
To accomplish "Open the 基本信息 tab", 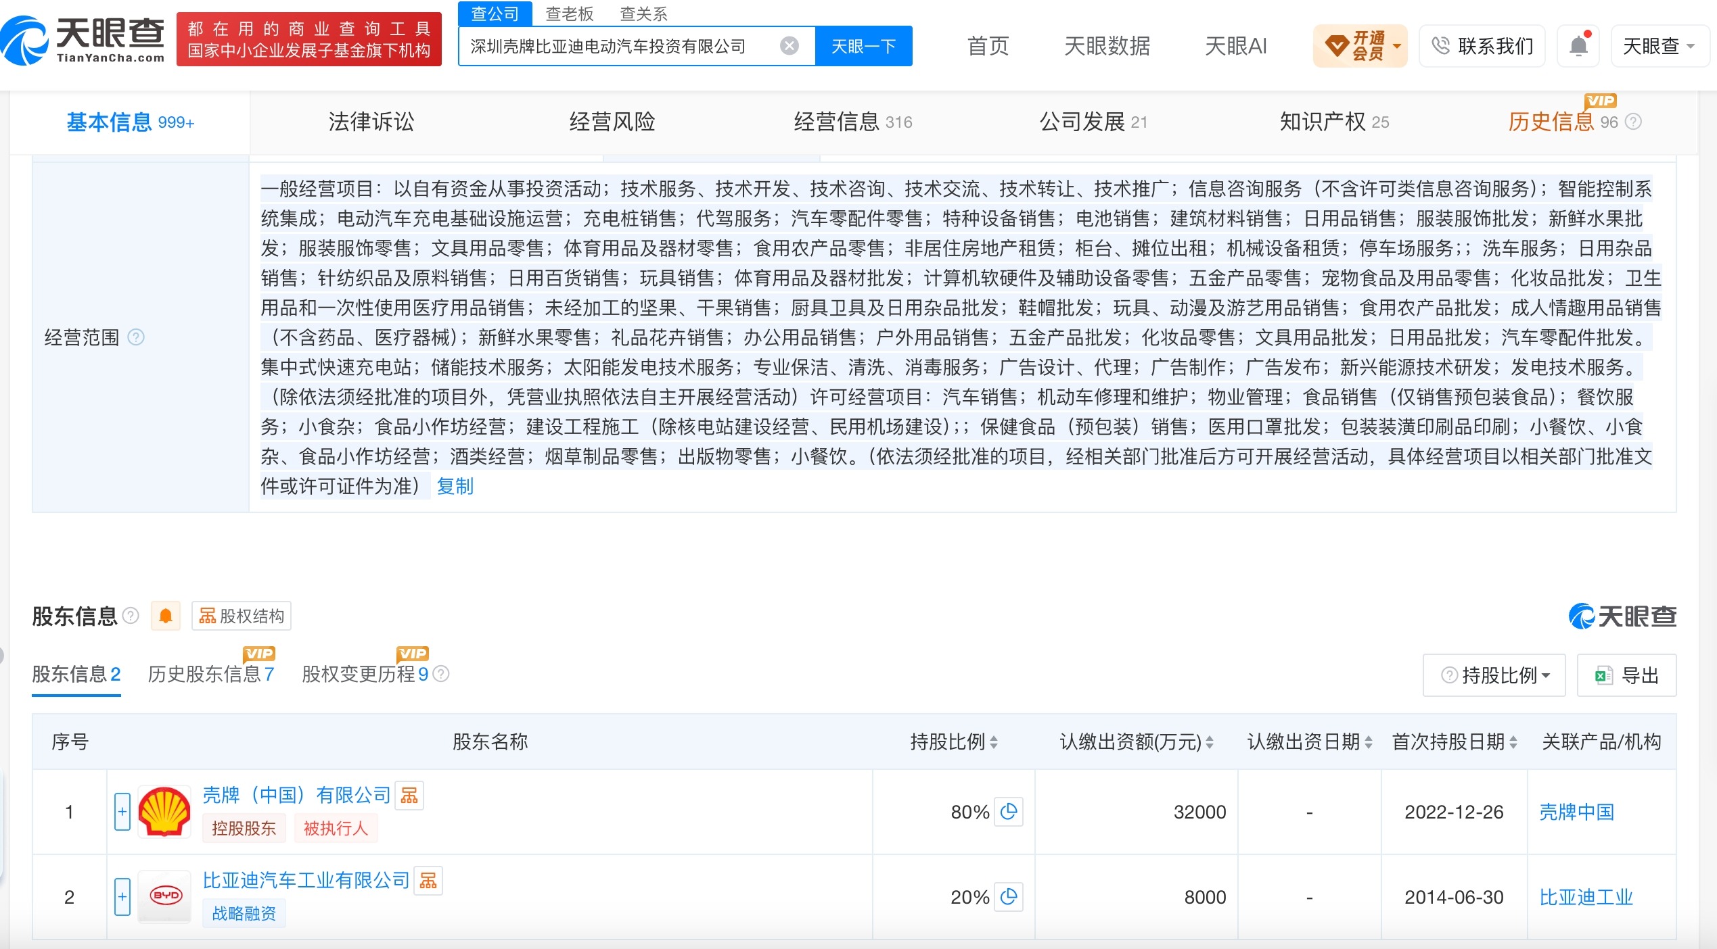I will [x=130, y=122].
